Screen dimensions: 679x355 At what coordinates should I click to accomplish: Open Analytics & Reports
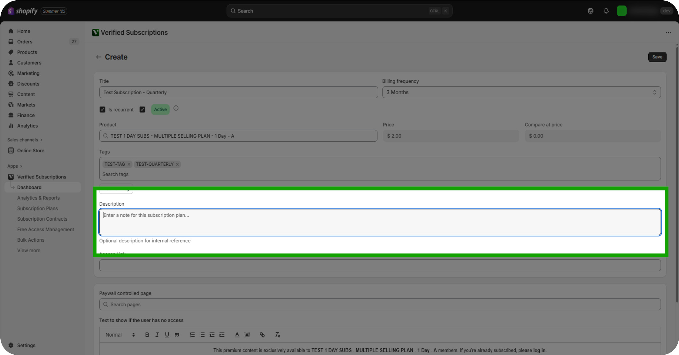click(x=38, y=198)
